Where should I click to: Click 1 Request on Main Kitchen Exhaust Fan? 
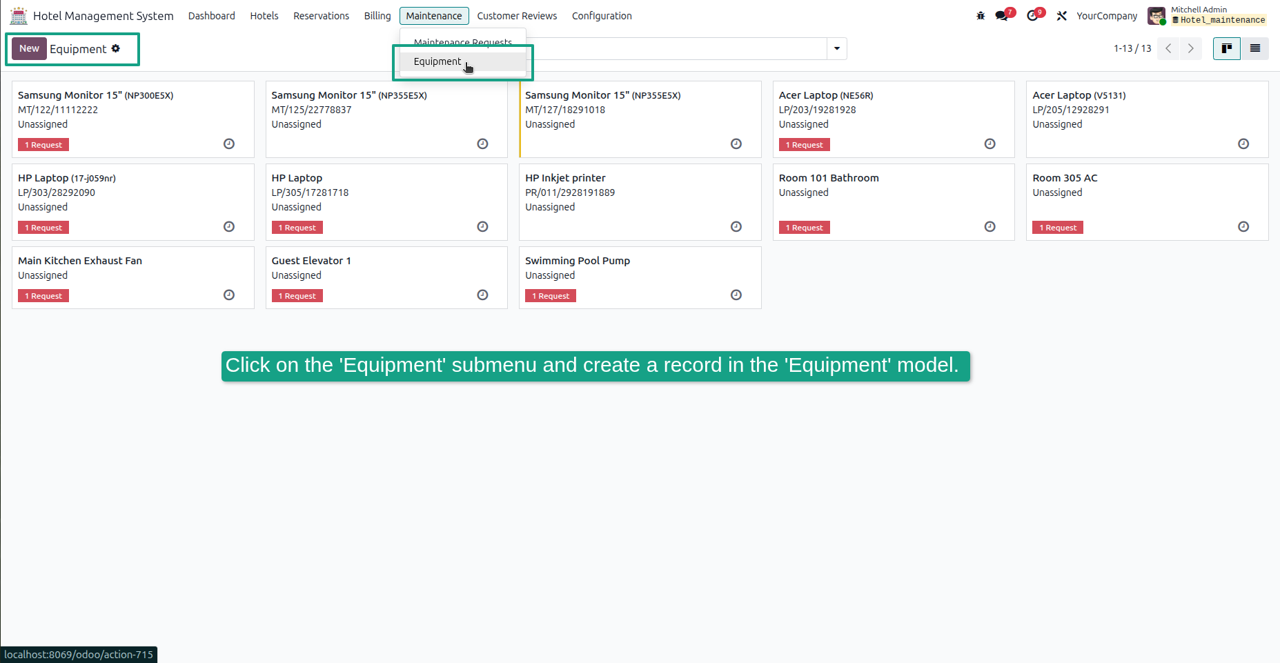(43, 296)
